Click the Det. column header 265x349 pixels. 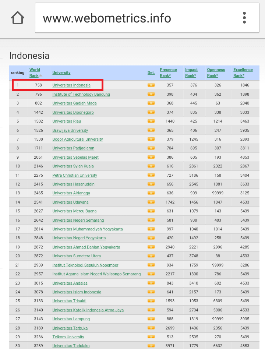(x=151, y=73)
